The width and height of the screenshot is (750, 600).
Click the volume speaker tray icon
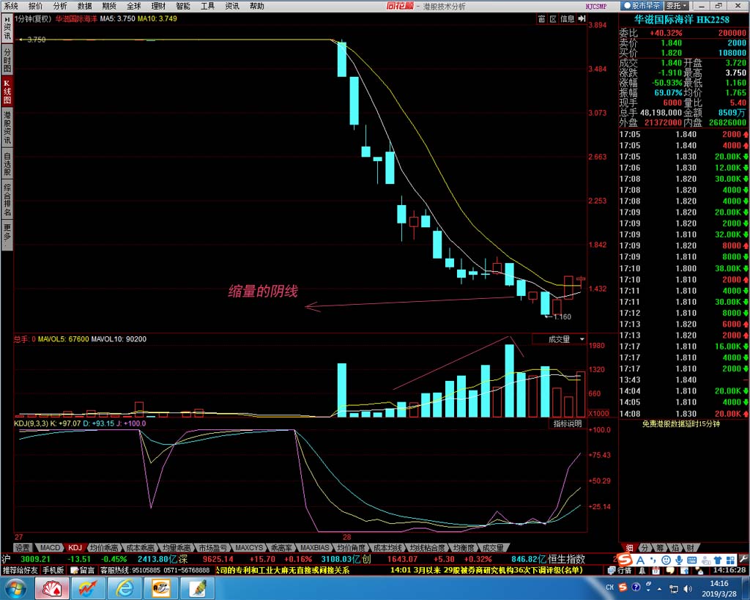(x=688, y=588)
